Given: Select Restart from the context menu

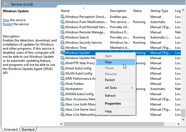Looking at the screenshot, I should pos(110,80).
